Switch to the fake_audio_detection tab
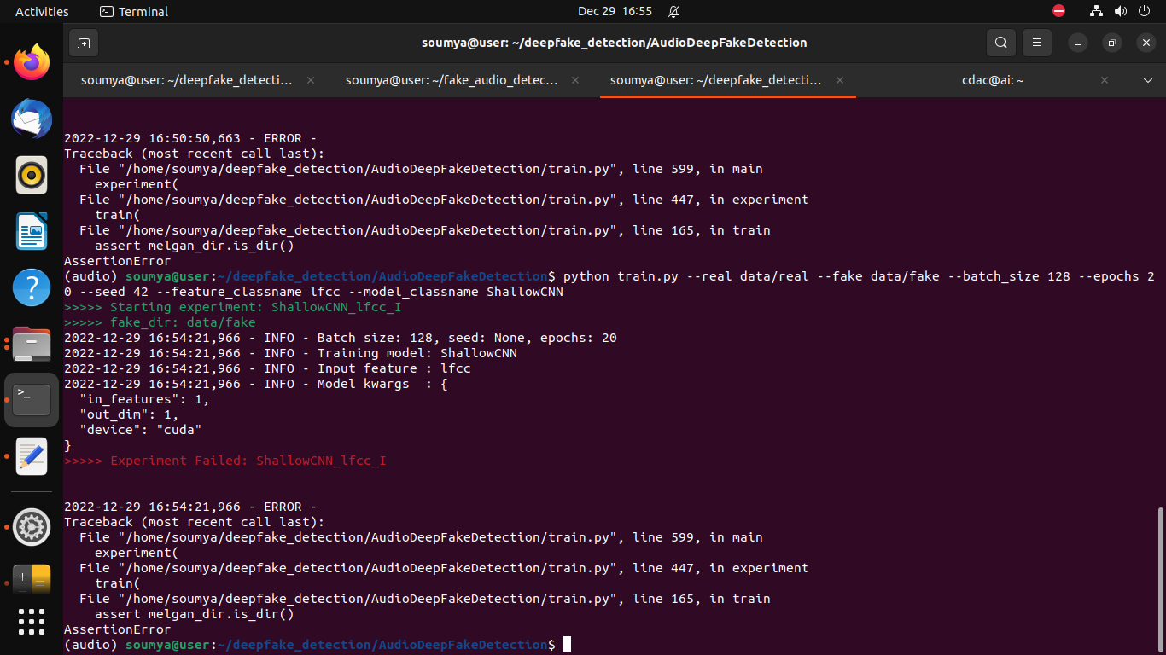This screenshot has height=655, width=1166. (x=451, y=79)
